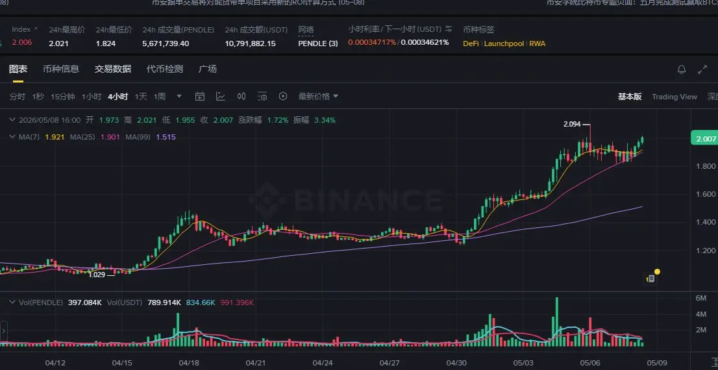Click the 24h volume 5,671,739.40
Image resolution: width=718 pixels, height=370 pixels.
(x=166, y=43)
